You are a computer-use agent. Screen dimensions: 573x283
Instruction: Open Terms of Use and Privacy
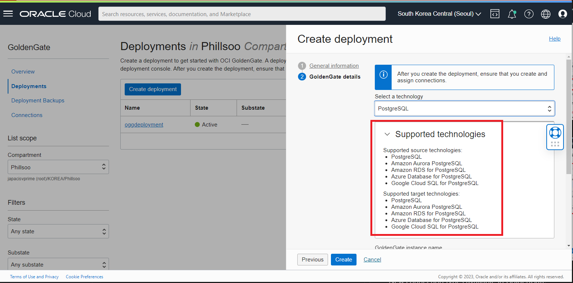point(34,277)
